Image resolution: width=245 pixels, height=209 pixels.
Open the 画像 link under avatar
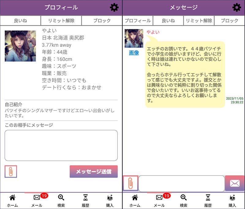tap(134, 53)
